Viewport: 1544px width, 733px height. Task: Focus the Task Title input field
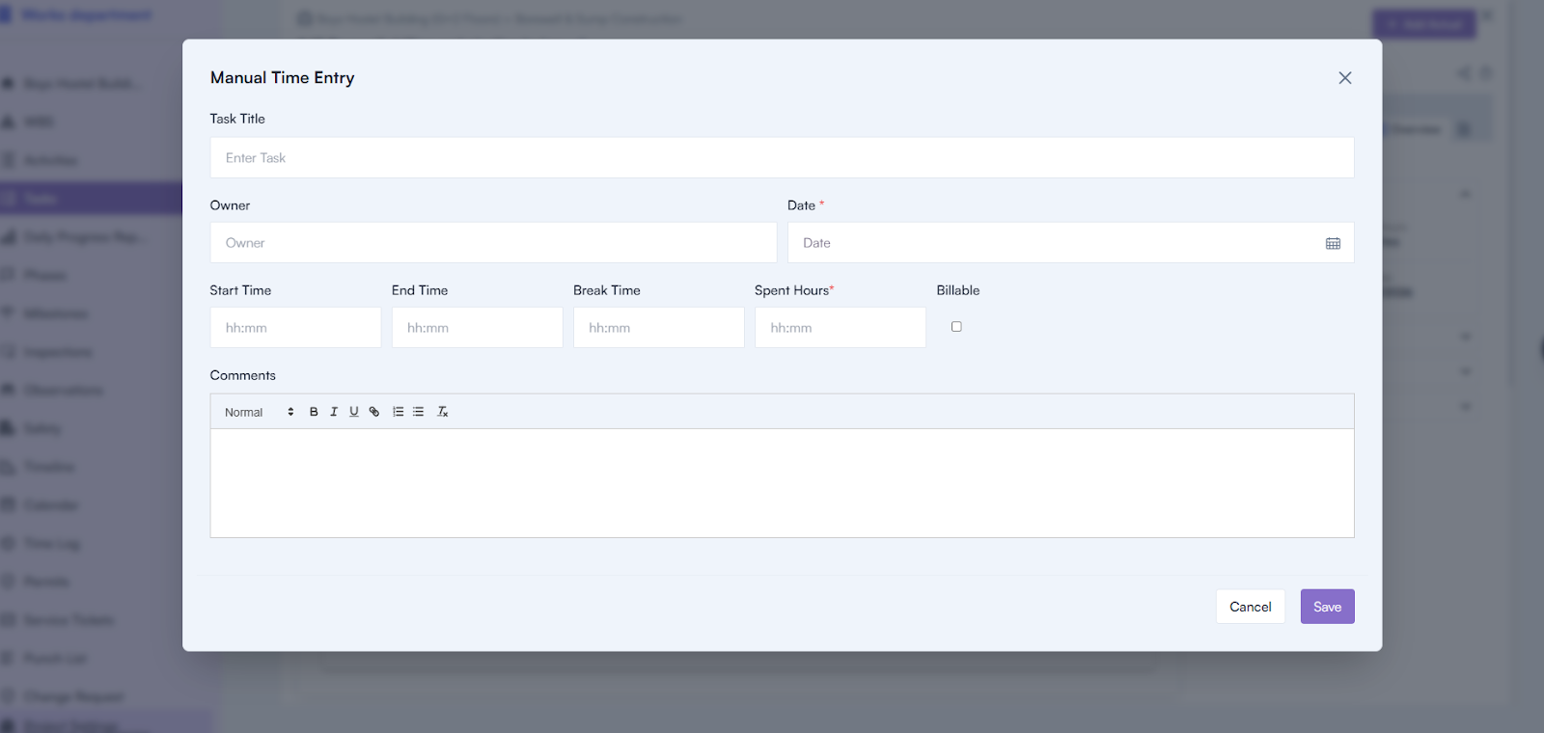[782, 158]
